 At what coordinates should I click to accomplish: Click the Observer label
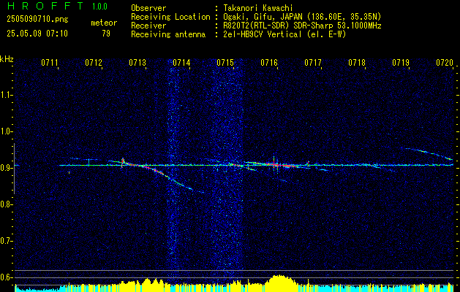click(x=148, y=8)
